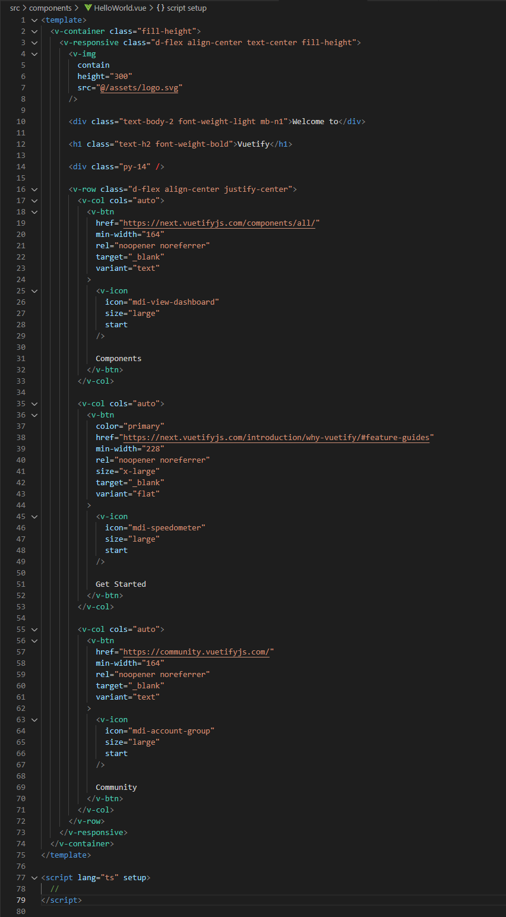
Task: Collapse the template block on line 1
Action: [x=34, y=20]
